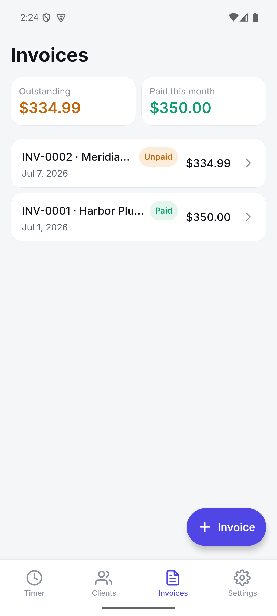This screenshot has width=277, height=616.
Task: Tap the $350.00 amount on INV-0001
Action: click(208, 217)
